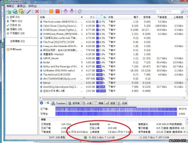Sort by the 種子 column header

[133, 17]
